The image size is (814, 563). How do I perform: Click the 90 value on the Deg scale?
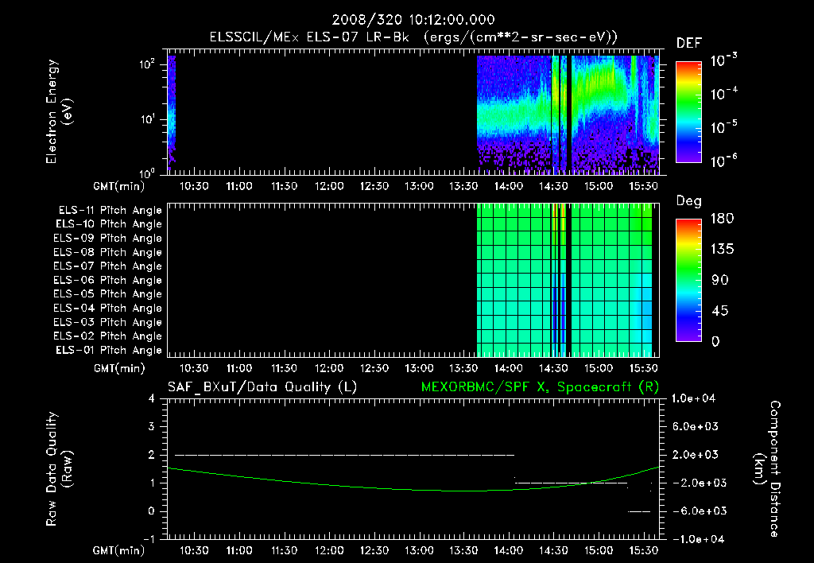coord(720,281)
